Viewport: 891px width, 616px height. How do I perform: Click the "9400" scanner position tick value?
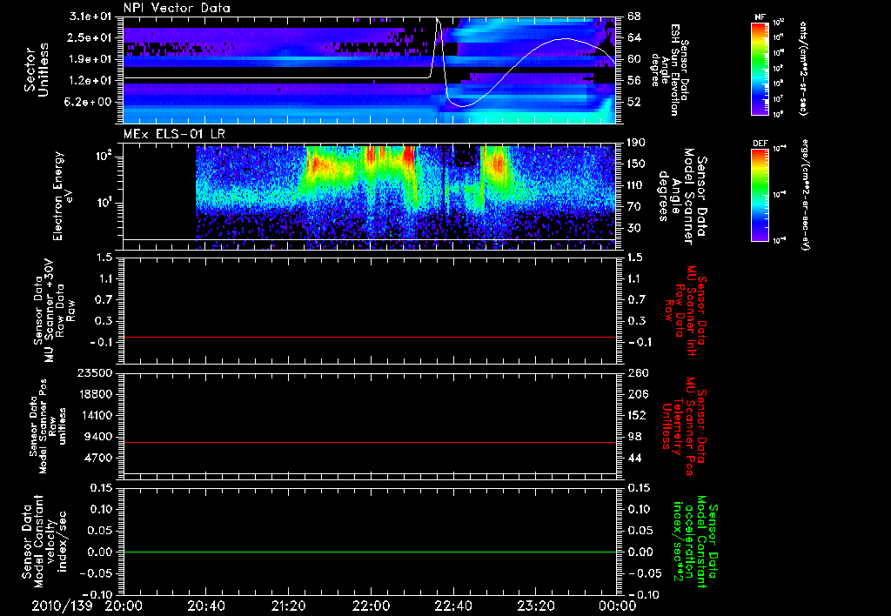click(99, 437)
